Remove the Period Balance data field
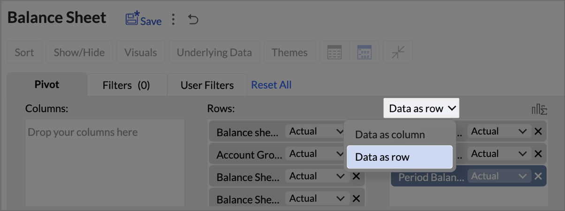Screen dimensions: 565x211 (538, 176)
